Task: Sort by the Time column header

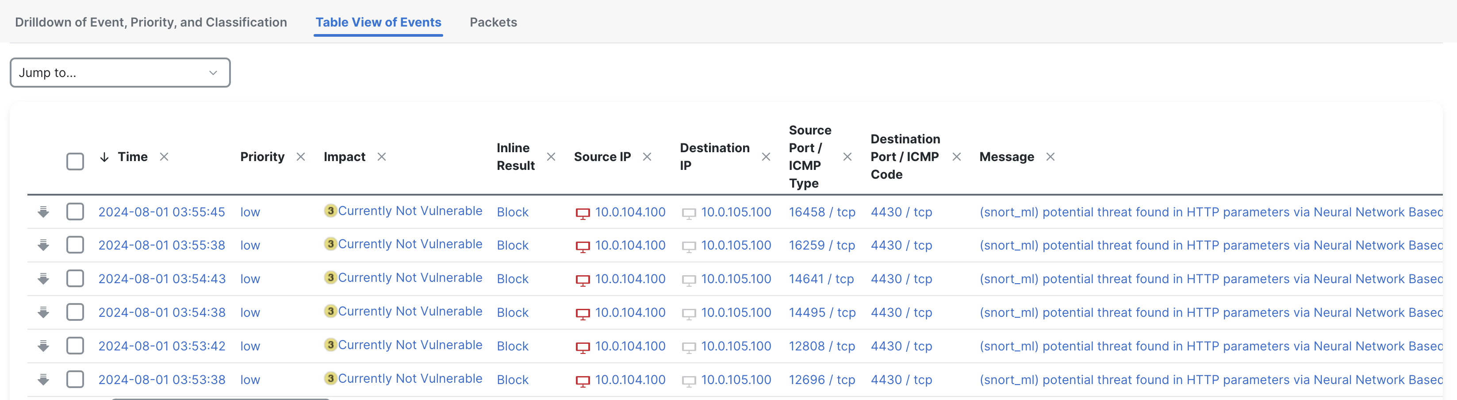Action: point(132,157)
